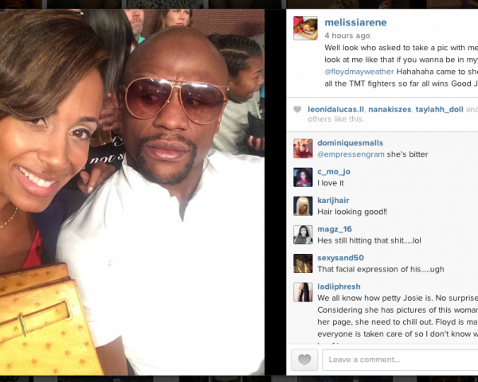The width and height of the screenshot is (478, 382).
Task: Click the heart like button beside comment field
Action: click(x=304, y=360)
